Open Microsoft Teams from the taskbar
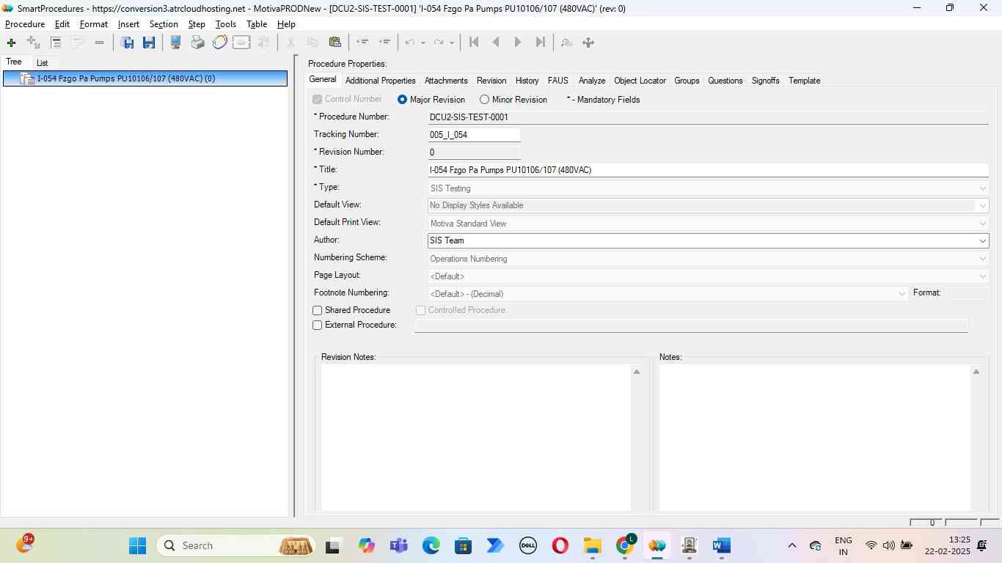 (x=398, y=545)
